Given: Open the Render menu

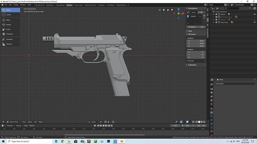Looking at the screenshot, I should pyautogui.click(x=16, y=5).
